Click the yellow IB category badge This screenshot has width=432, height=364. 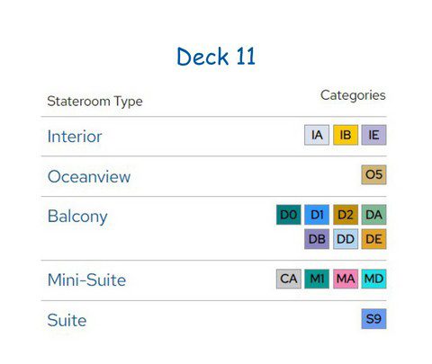tap(346, 135)
